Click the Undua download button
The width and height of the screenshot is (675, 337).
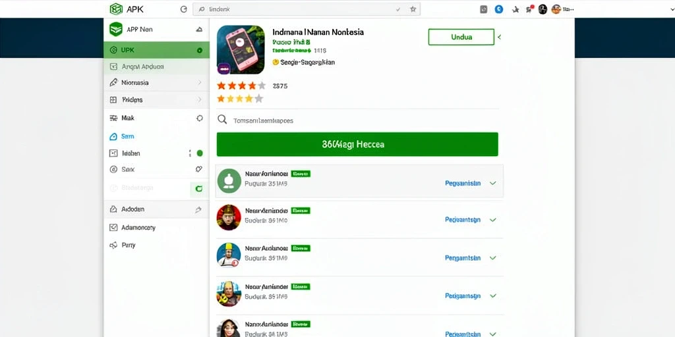click(461, 37)
